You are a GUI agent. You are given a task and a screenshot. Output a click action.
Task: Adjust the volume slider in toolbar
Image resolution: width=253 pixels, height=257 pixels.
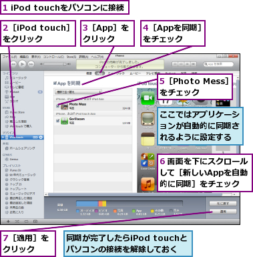click(x=55, y=64)
